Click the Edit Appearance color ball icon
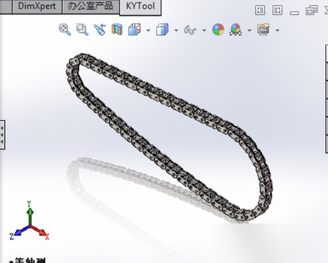 [x=218, y=30]
